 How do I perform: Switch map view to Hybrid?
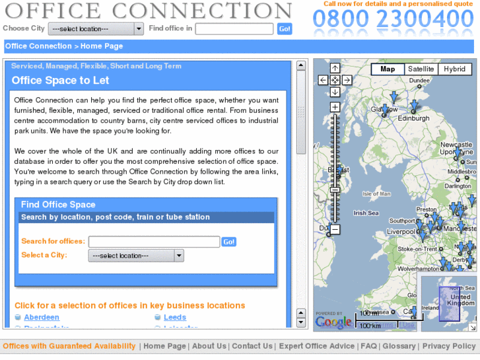click(455, 69)
